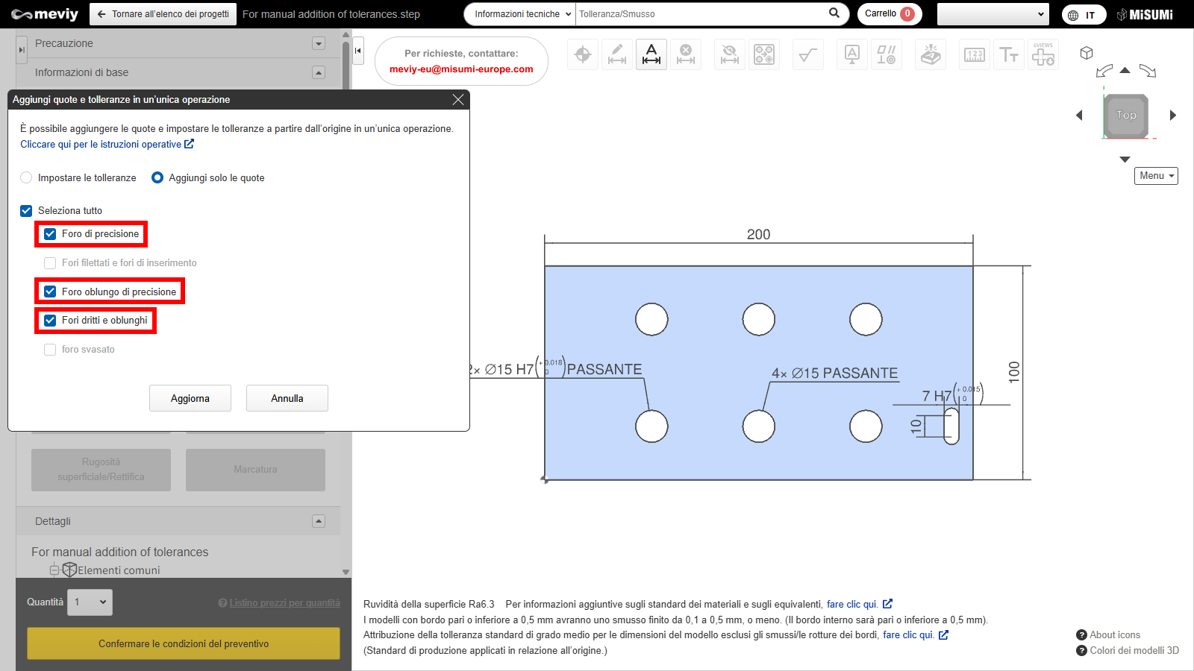Click the delete dimension icon
1194x671 pixels.
click(x=686, y=54)
